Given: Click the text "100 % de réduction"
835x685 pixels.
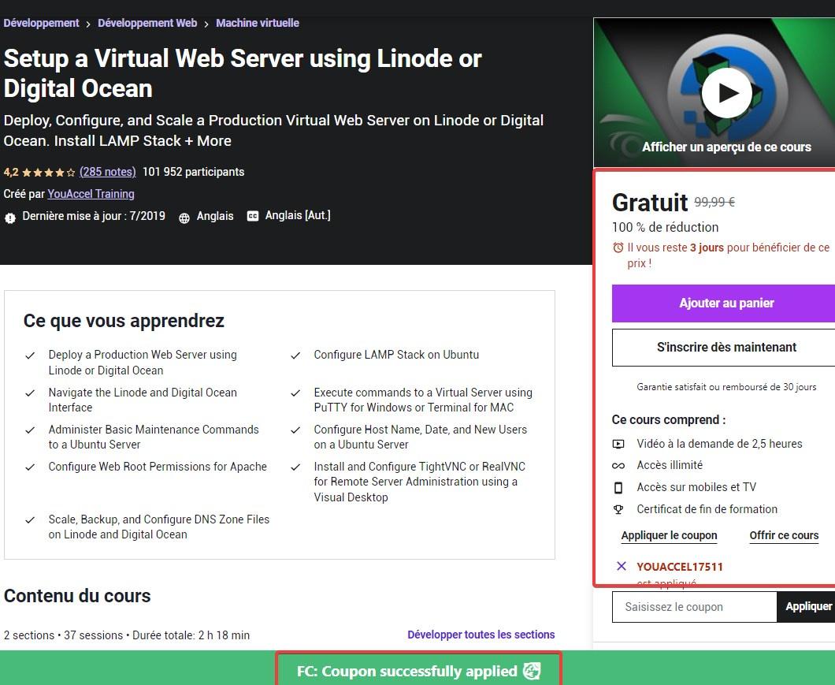Looking at the screenshot, I should pos(665,227).
